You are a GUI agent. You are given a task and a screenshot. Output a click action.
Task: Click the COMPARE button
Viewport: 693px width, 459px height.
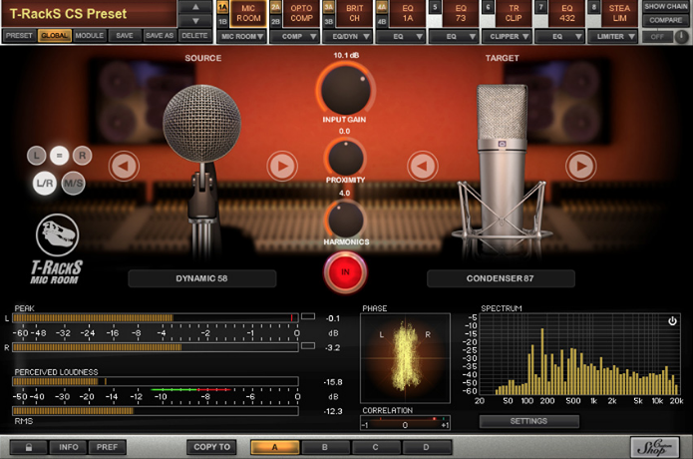[x=666, y=20]
